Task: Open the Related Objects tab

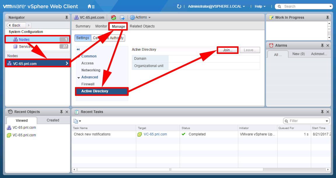Action: (x=142, y=26)
